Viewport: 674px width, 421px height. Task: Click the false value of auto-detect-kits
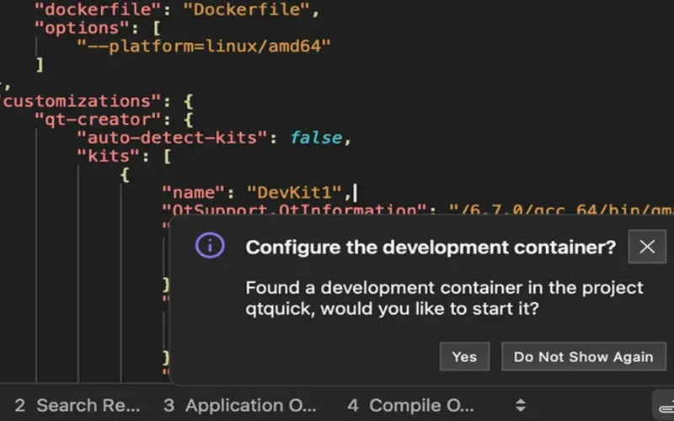pyautogui.click(x=315, y=138)
